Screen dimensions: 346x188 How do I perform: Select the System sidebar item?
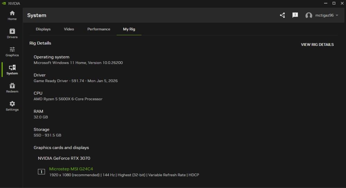click(x=12, y=70)
